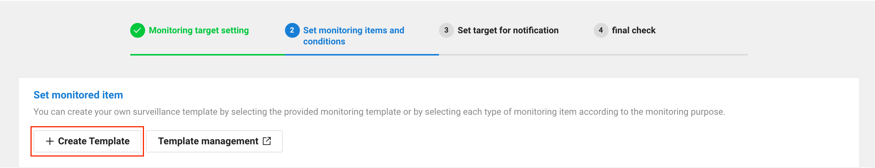This screenshot has width=875, height=168.
Task: Click the blue step 2 number circle
Action: (292, 30)
